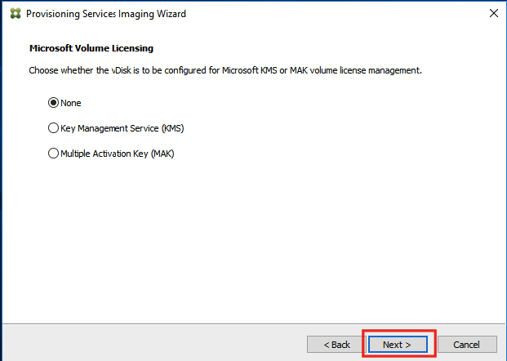Click the Microsoft Volume Licensing heading

pyautogui.click(x=91, y=48)
